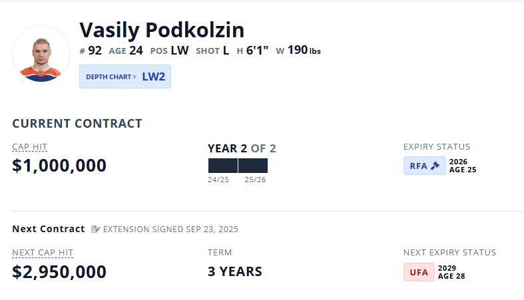The image size is (524, 300).
Task: Click the NEXT CAP HIT underlined label
Action: [43, 253]
